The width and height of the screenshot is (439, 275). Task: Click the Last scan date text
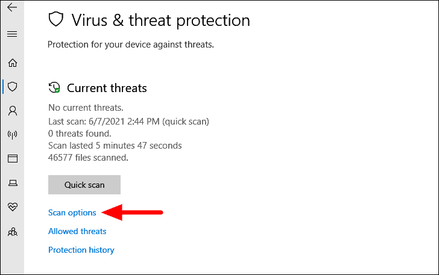(128, 122)
